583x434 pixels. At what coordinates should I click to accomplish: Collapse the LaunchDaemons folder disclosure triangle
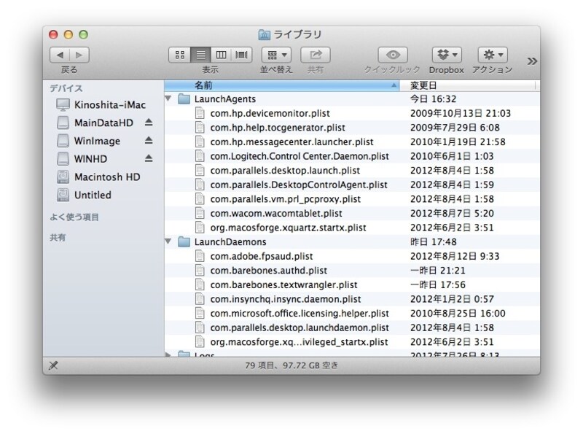(168, 241)
